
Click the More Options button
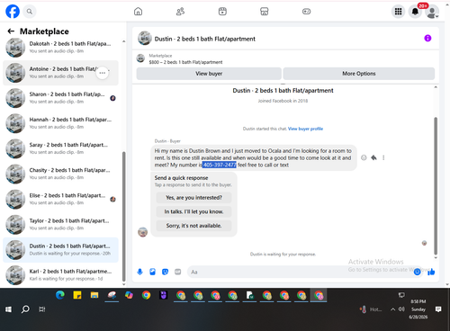point(359,74)
